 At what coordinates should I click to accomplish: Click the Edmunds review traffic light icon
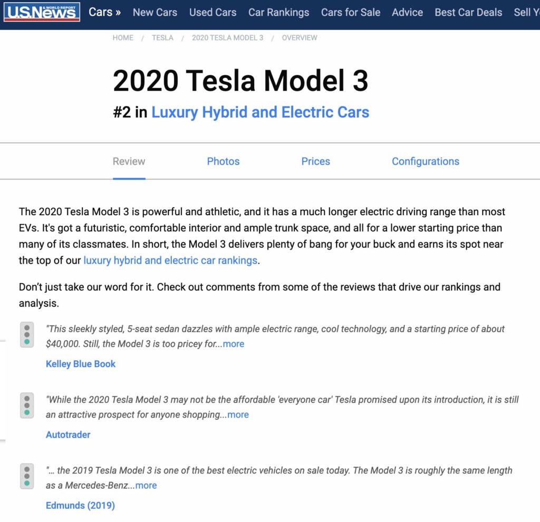[27, 477]
